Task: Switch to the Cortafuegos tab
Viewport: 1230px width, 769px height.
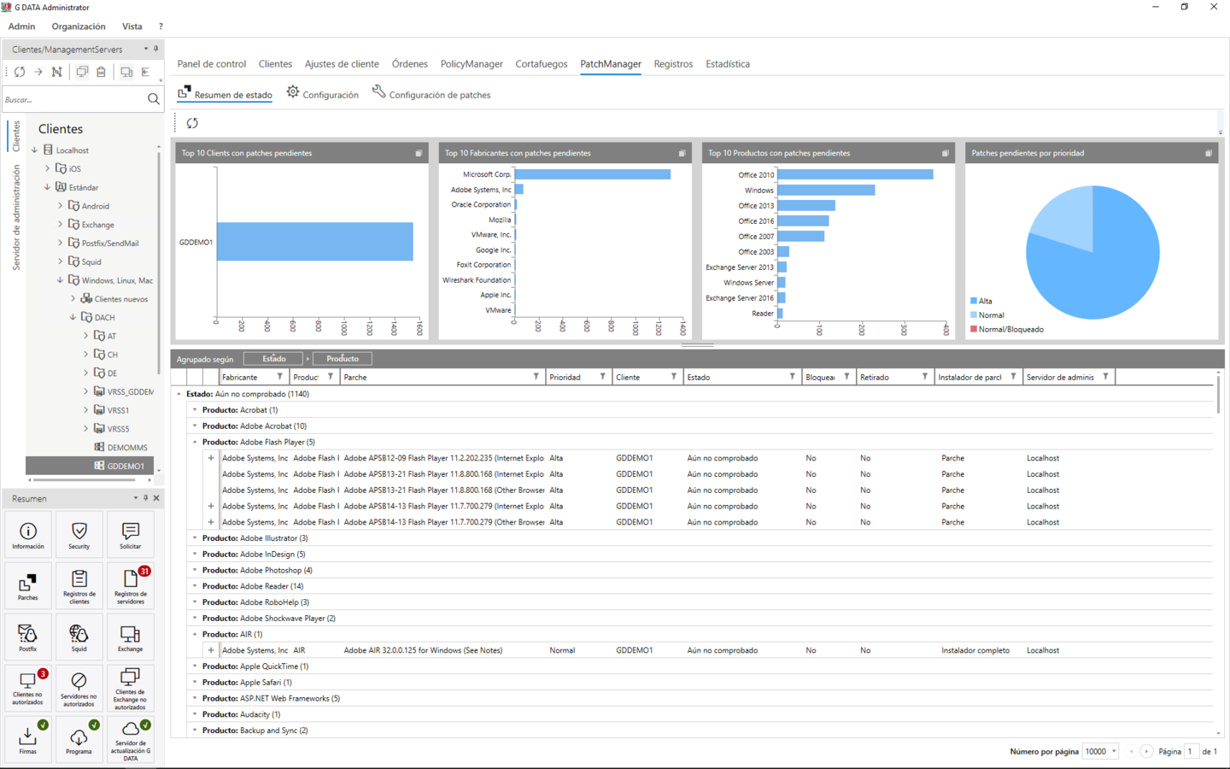Action: (x=541, y=64)
